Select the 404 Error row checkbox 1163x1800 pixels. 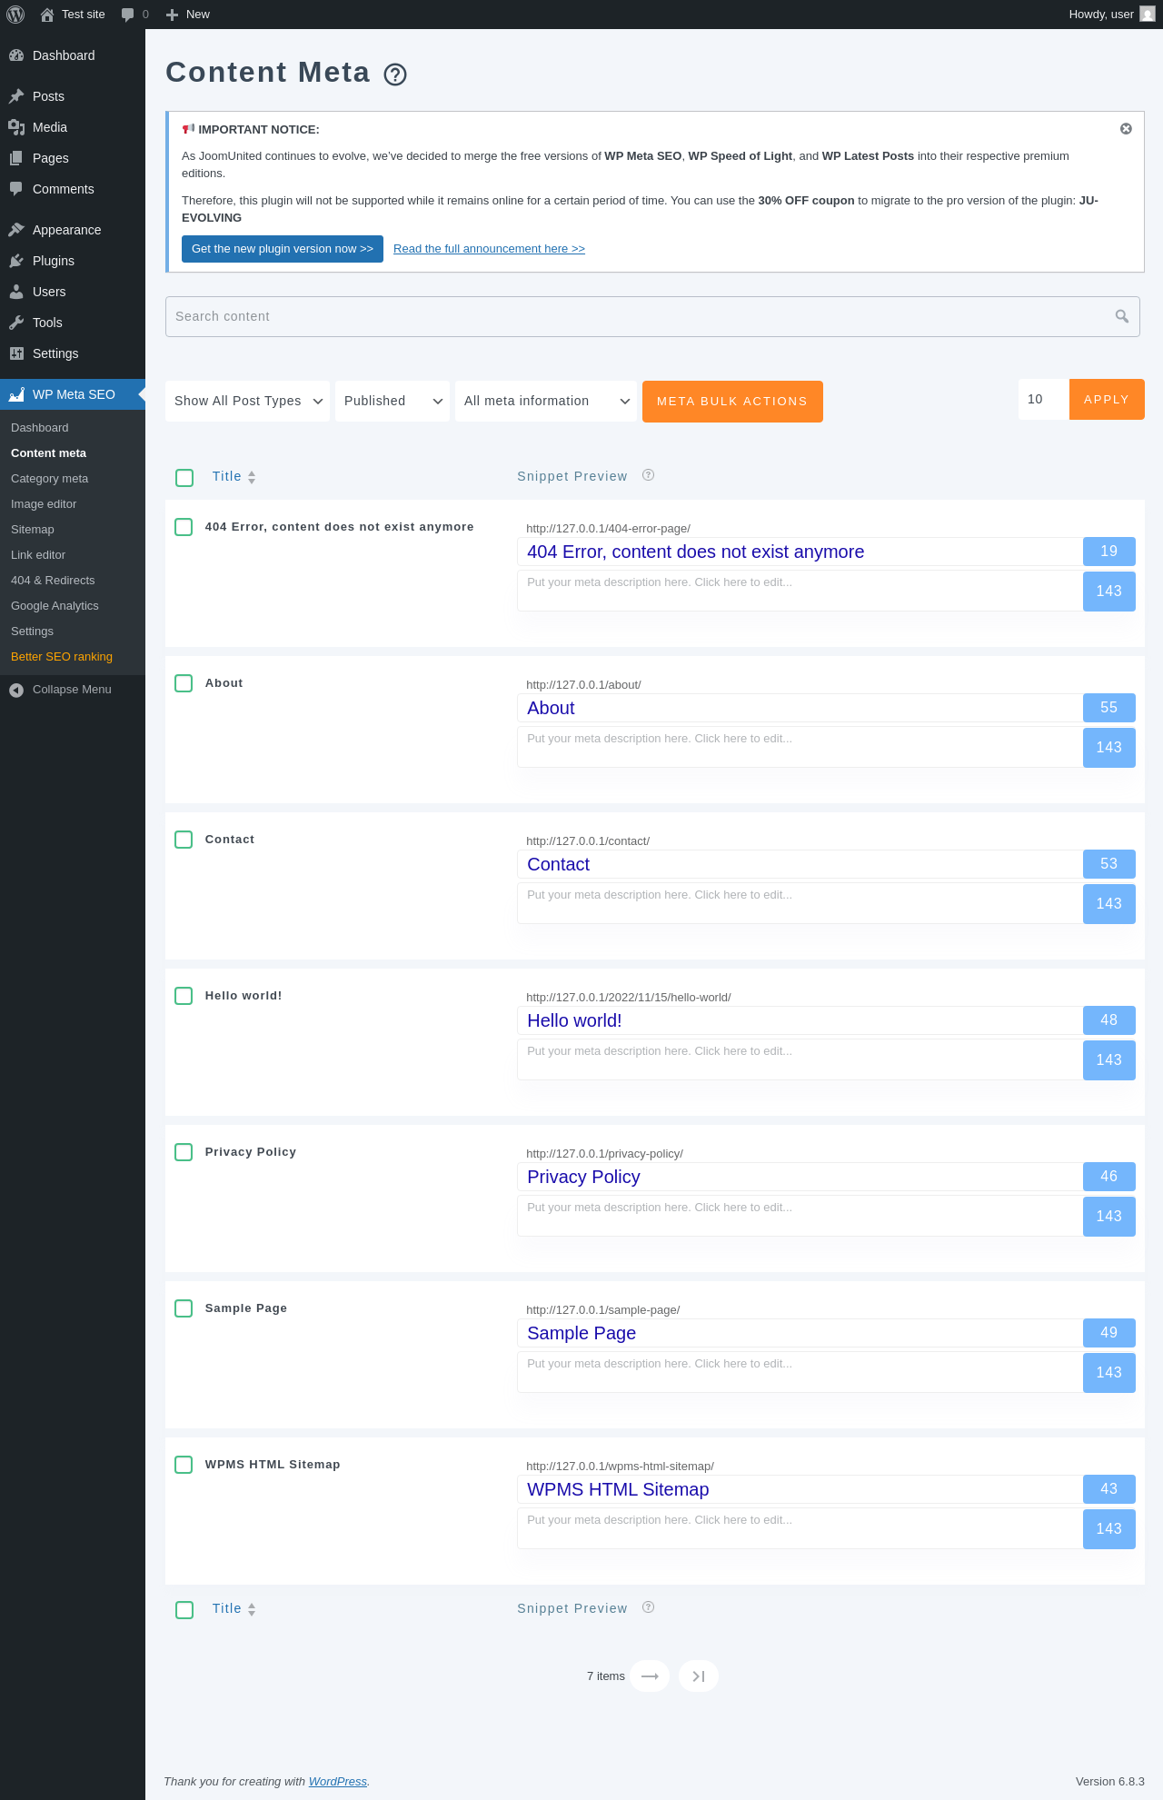tap(184, 527)
